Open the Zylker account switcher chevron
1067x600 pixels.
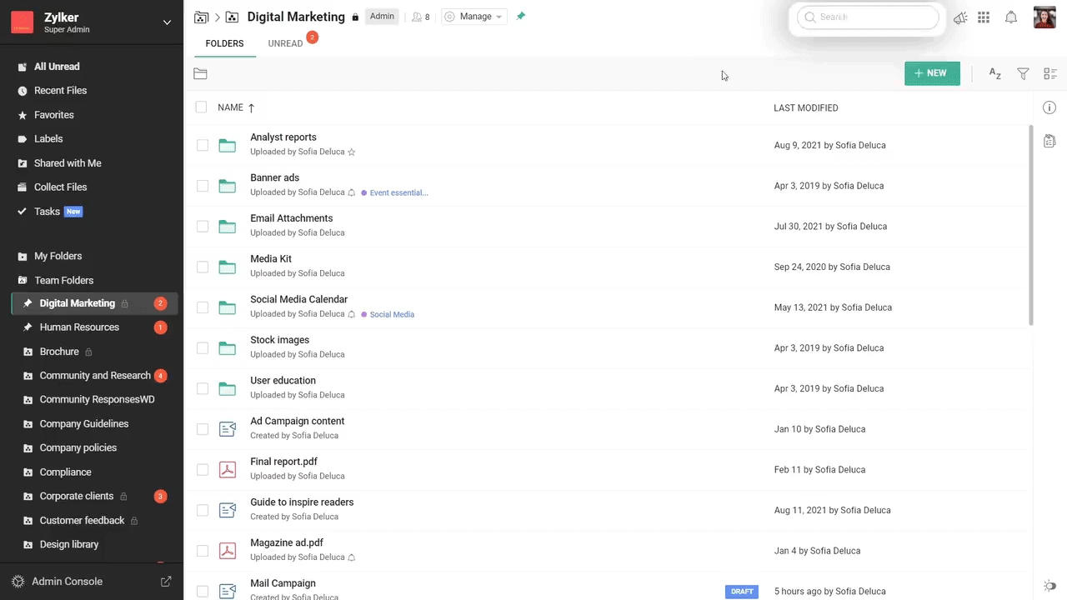click(167, 22)
